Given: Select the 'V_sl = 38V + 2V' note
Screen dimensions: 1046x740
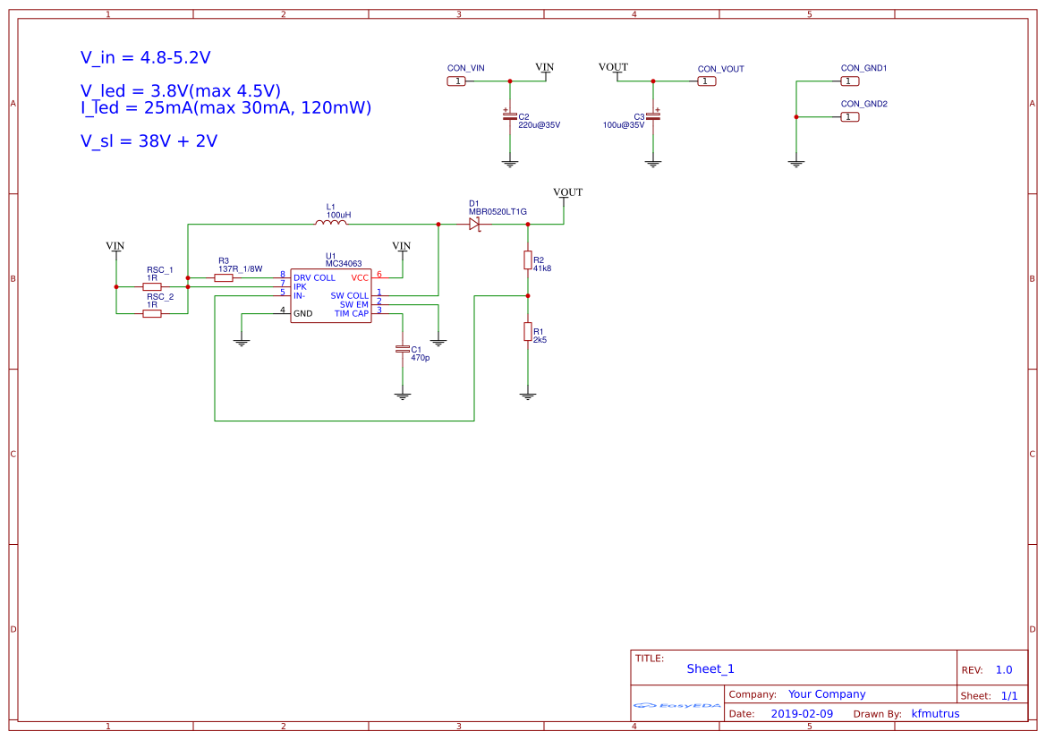Looking at the screenshot, I should click(x=149, y=140).
